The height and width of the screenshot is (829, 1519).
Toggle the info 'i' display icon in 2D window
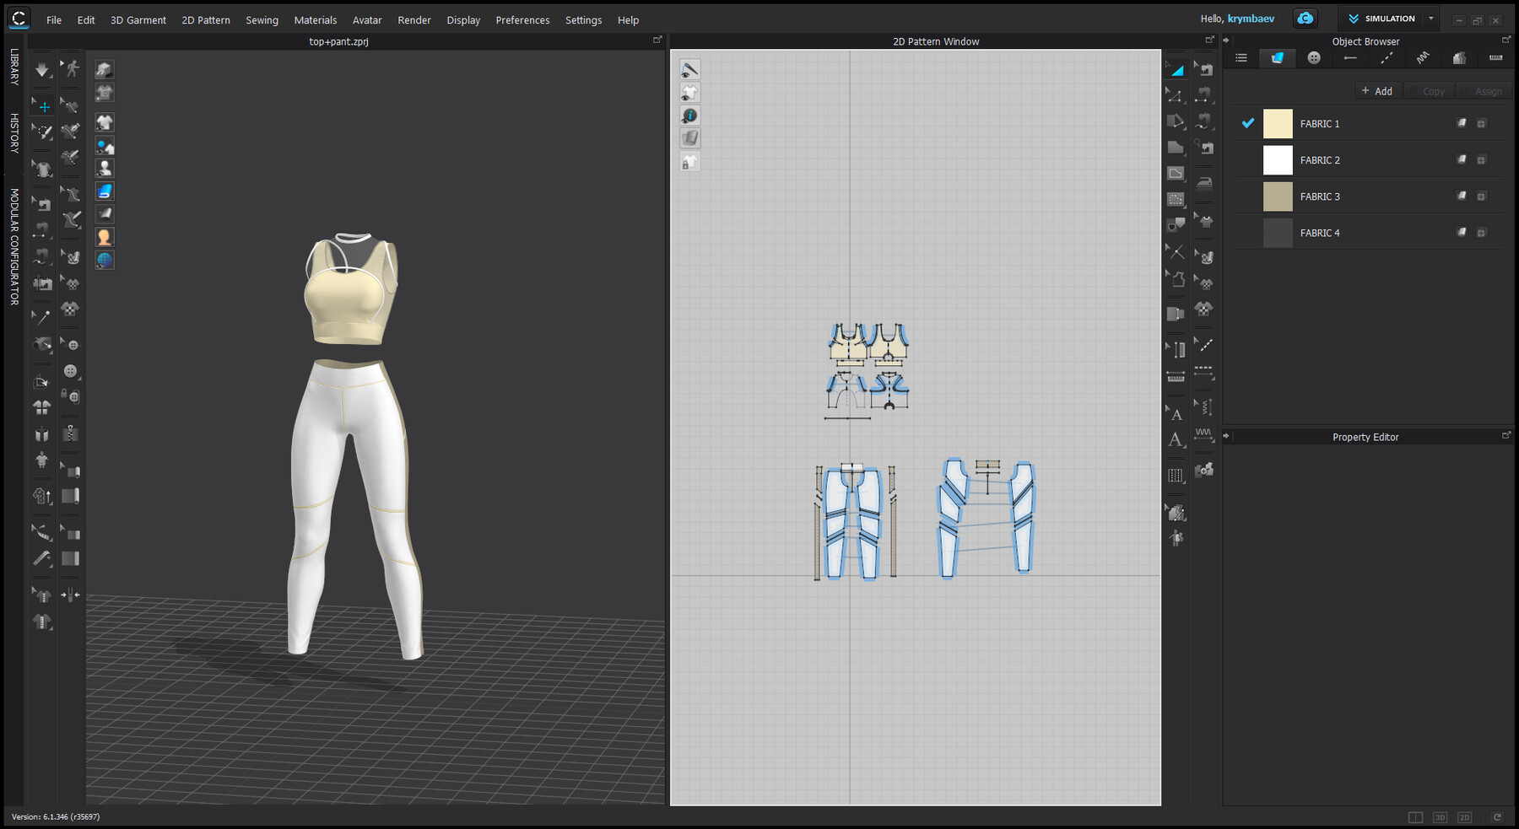690,116
